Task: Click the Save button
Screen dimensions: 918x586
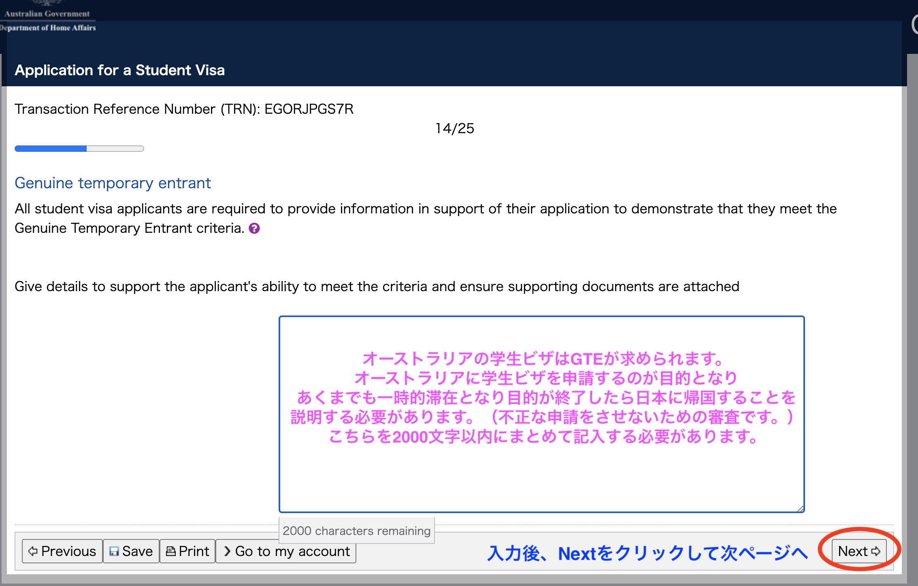Action: pos(131,551)
